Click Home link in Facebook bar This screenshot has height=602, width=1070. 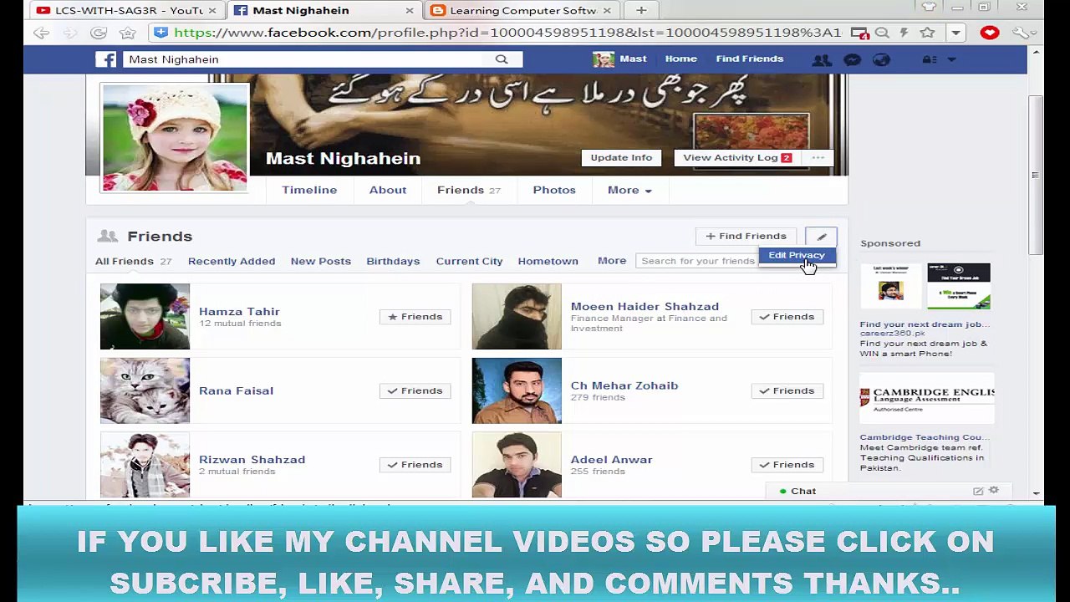[x=680, y=59]
